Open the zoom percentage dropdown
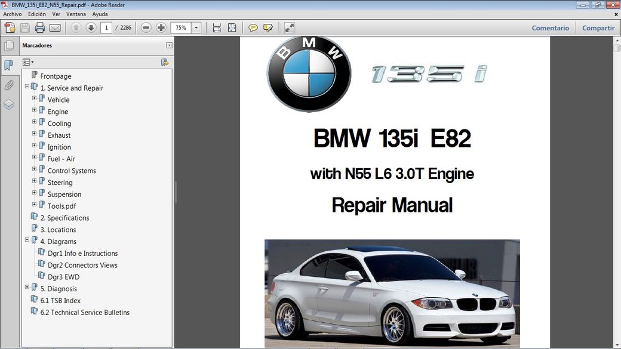 click(x=196, y=28)
